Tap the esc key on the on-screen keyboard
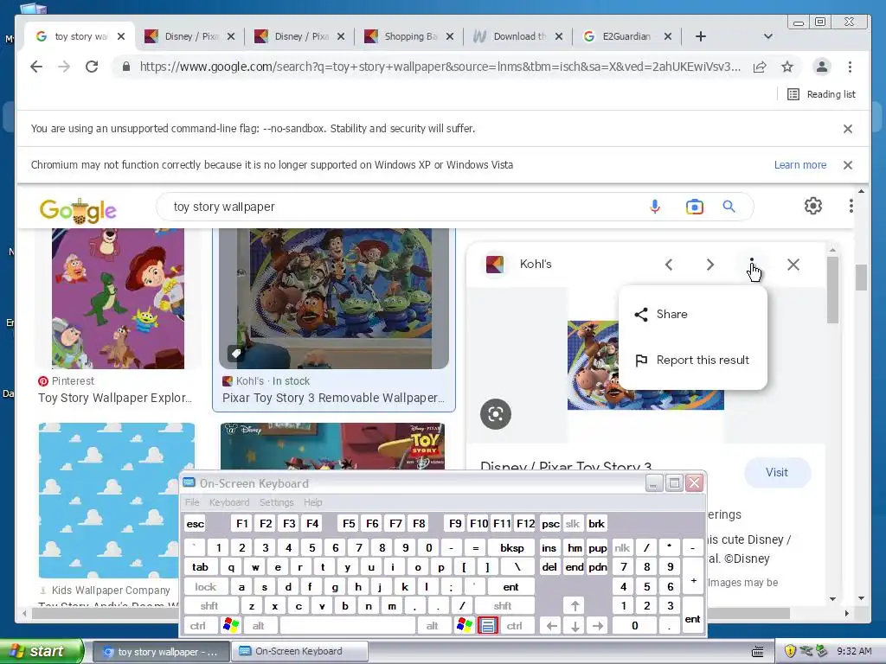This screenshot has height=664, width=886. click(196, 524)
